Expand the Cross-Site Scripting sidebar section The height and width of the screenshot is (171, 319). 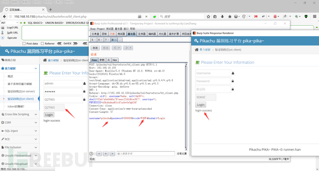pyautogui.click(x=19, y=114)
